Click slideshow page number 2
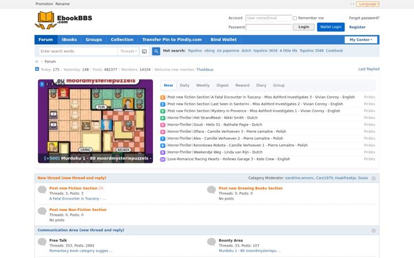414x258 pixels. pos(47,84)
